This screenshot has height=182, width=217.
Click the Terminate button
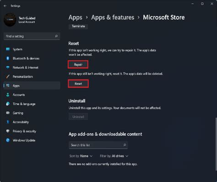tap(78, 26)
